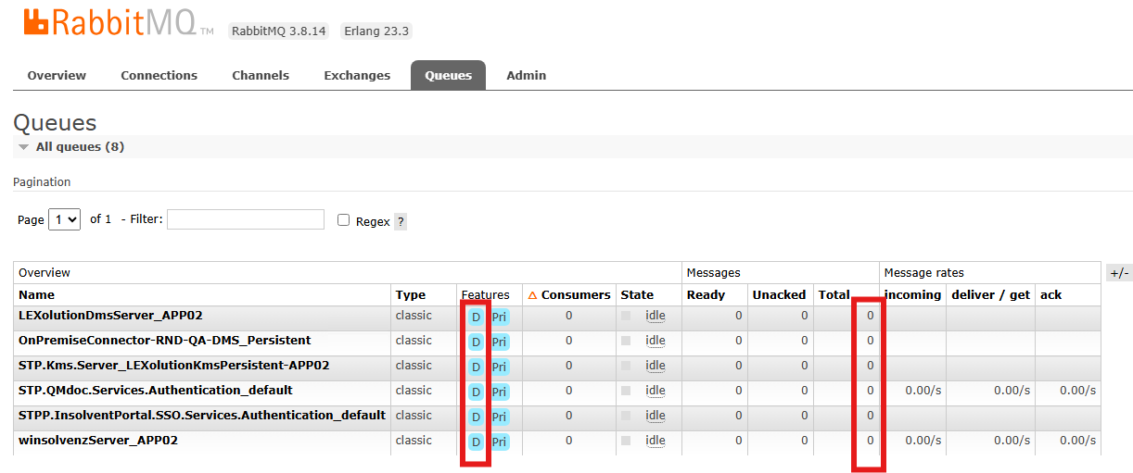This screenshot has width=1133, height=473.
Task: Click the D badge for STP.QMdoc row
Action: [476, 392]
